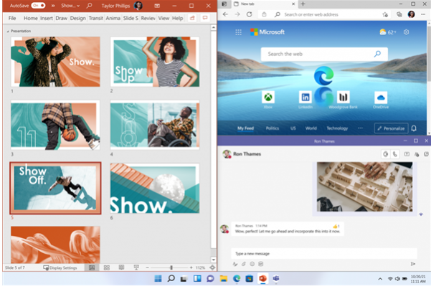The width and height of the screenshot is (431, 289).
Task: Switch to the Politics feed tab
Action: [x=273, y=128]
